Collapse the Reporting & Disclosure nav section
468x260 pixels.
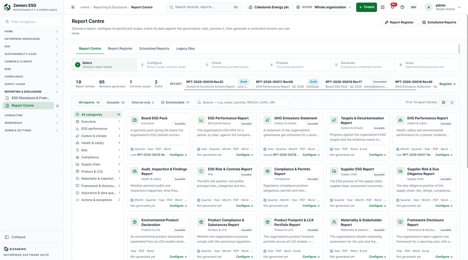click(31, 92)
